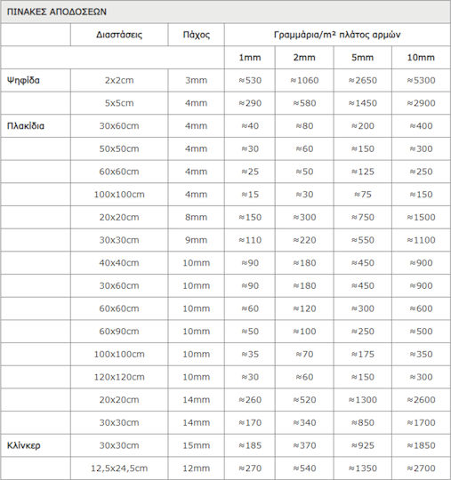Click the 10mm joint width header

(421, 58)
